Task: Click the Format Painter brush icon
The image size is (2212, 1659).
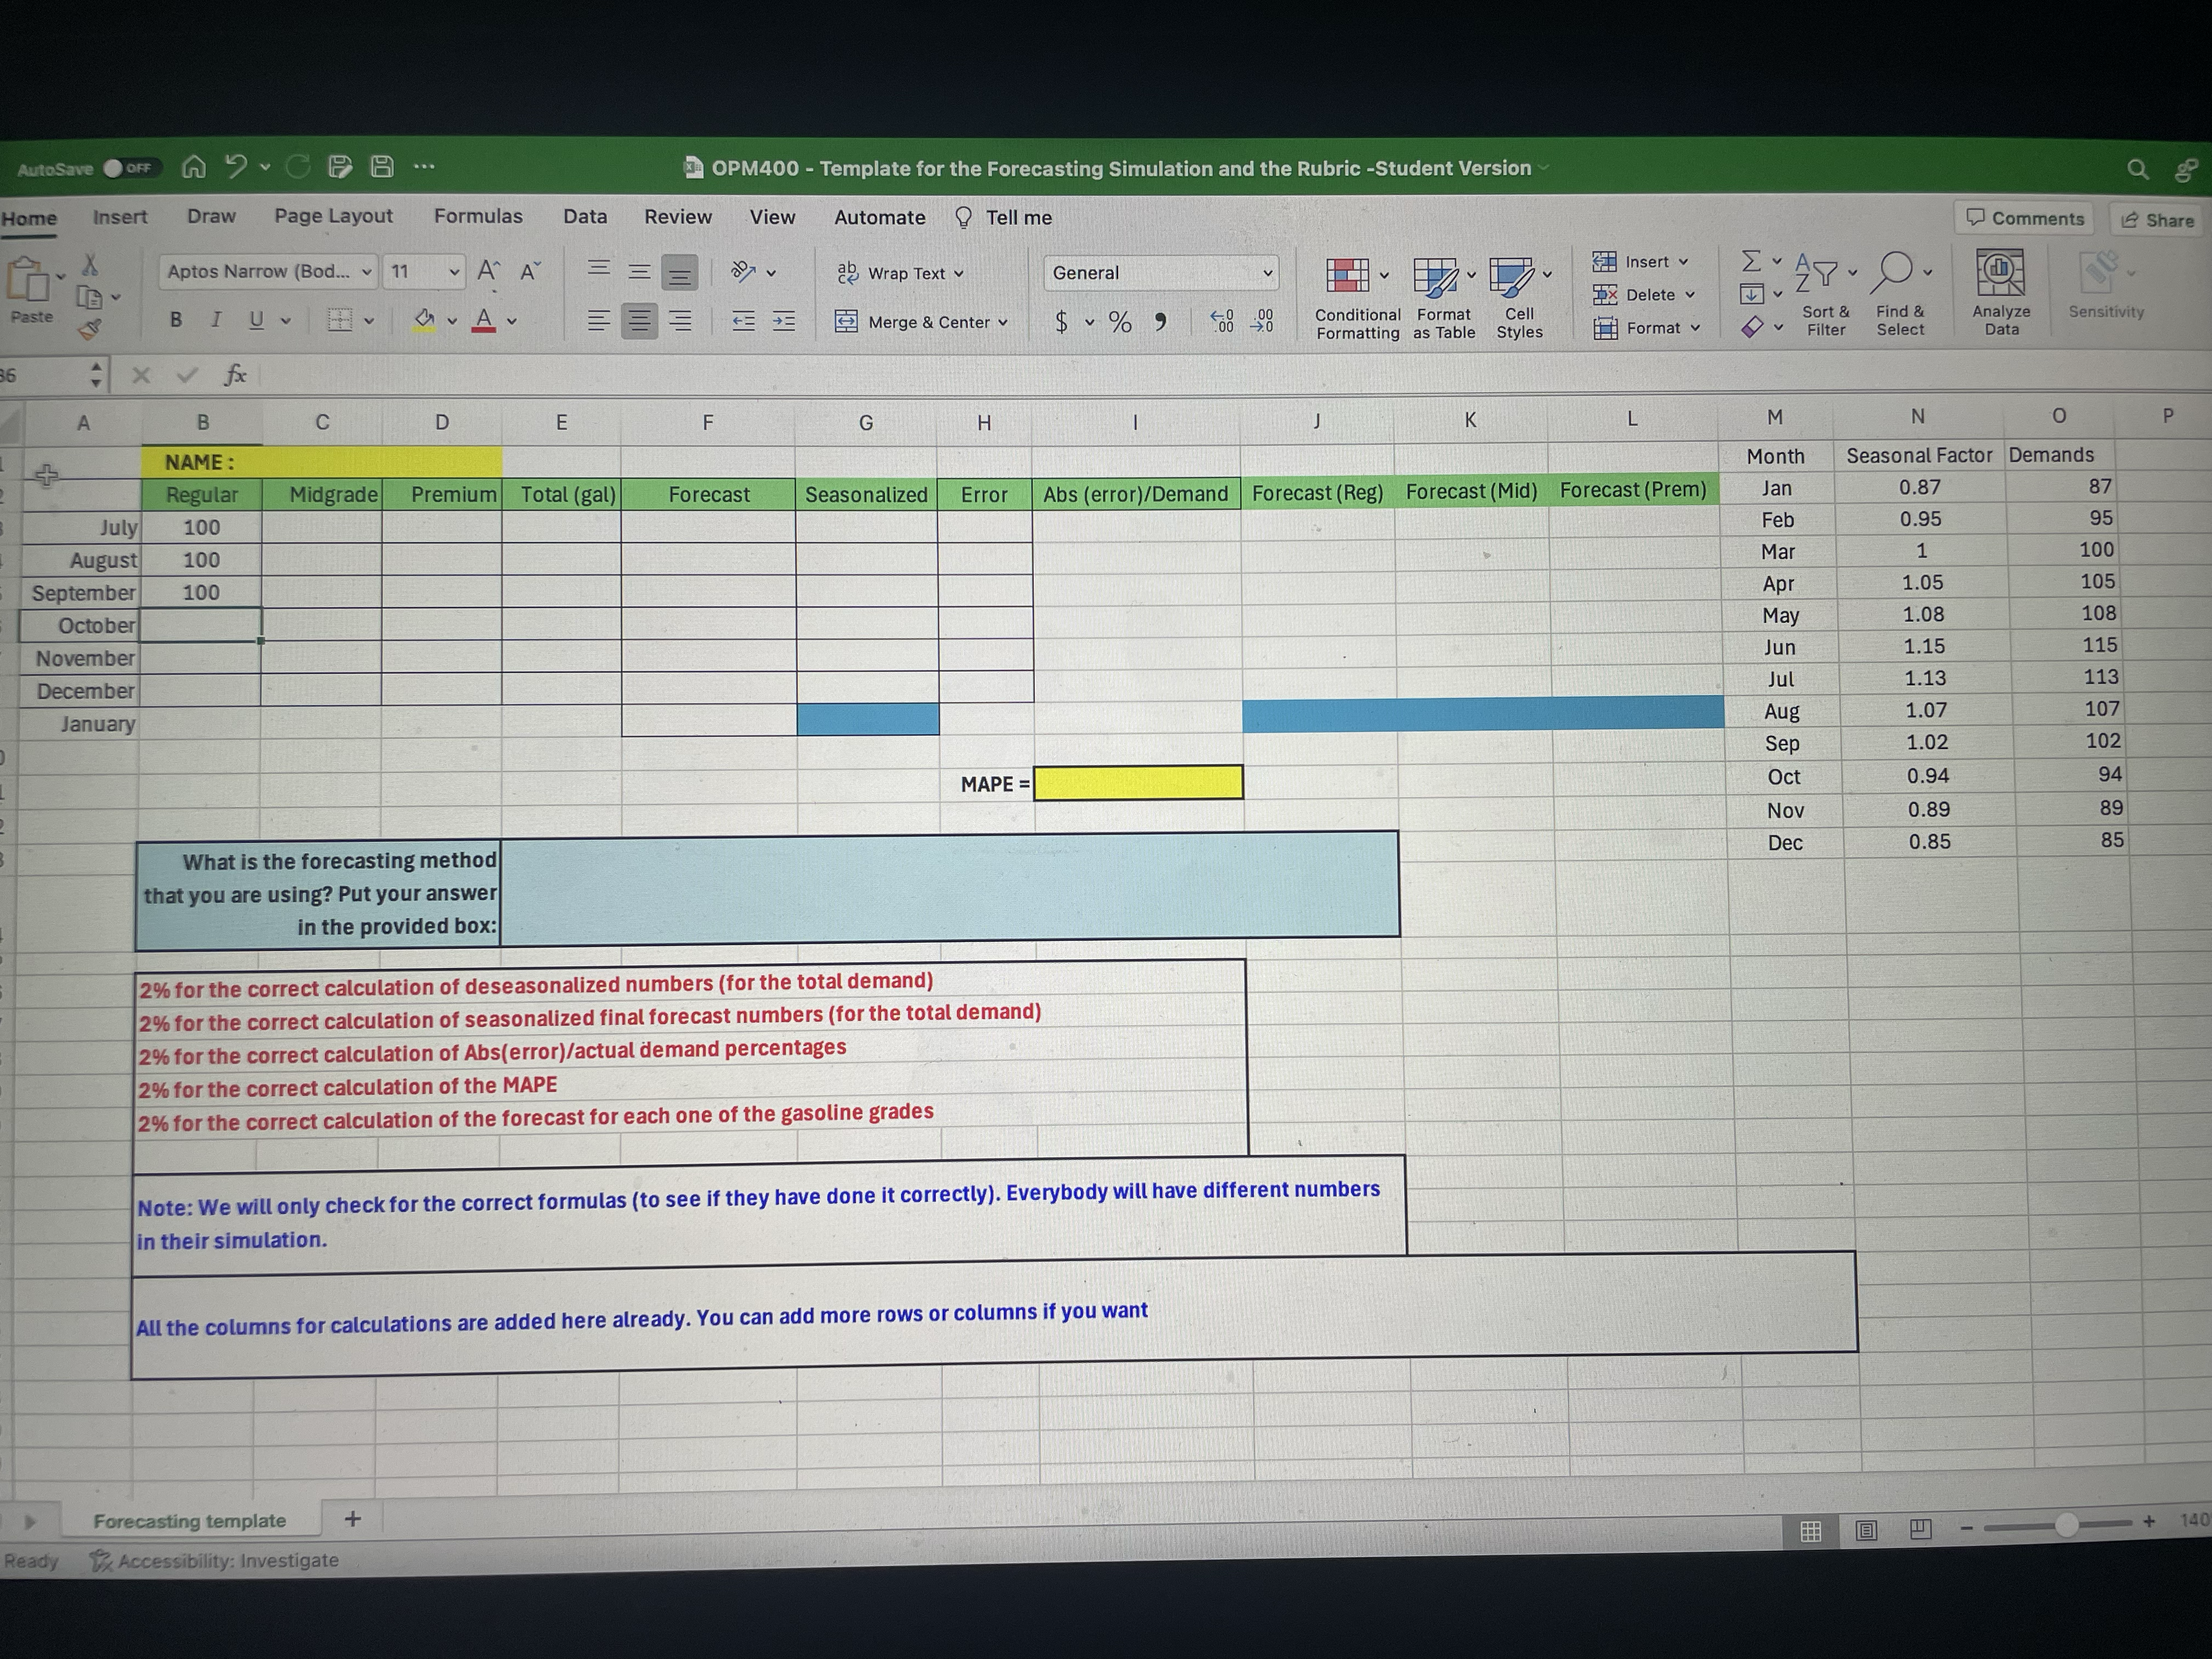Action: 90,328
